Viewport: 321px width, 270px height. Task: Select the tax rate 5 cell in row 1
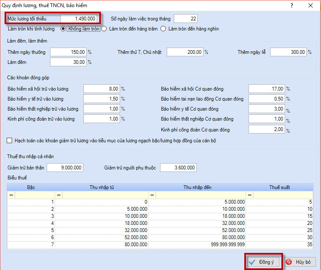(x=279, y=202)
